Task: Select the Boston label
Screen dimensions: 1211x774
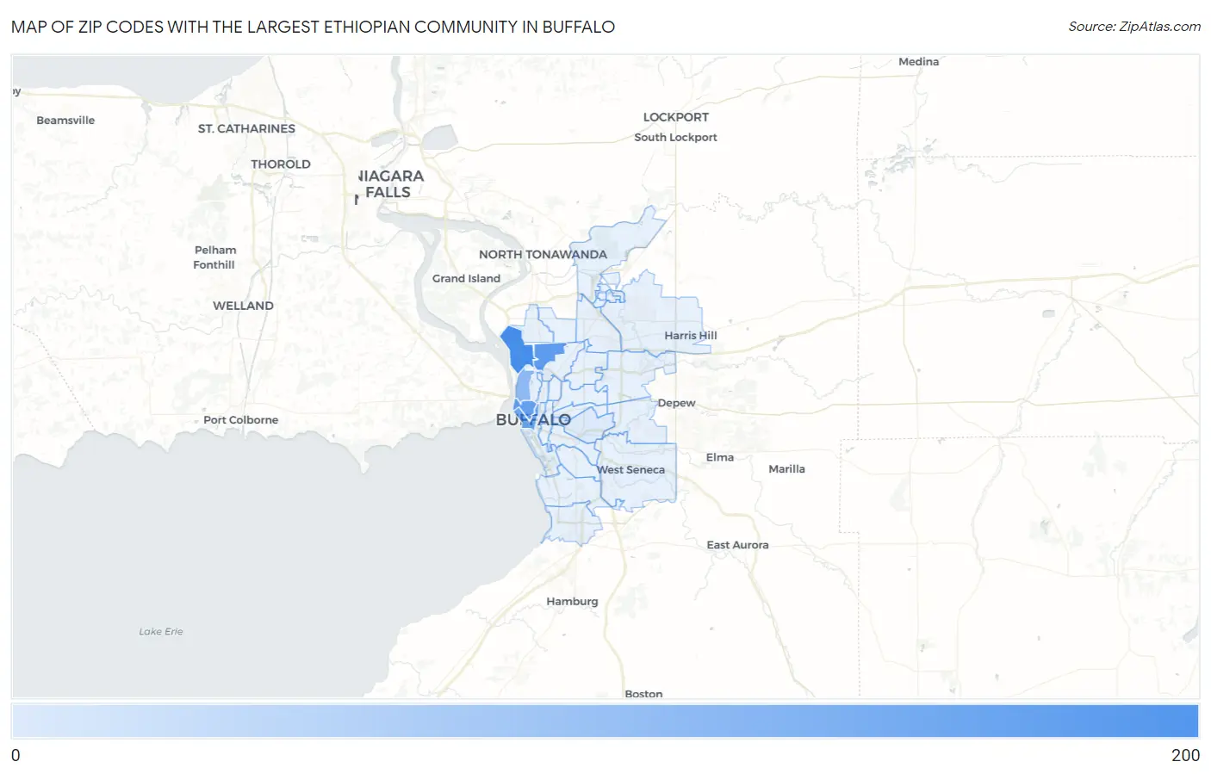Action: coord(643,693)
